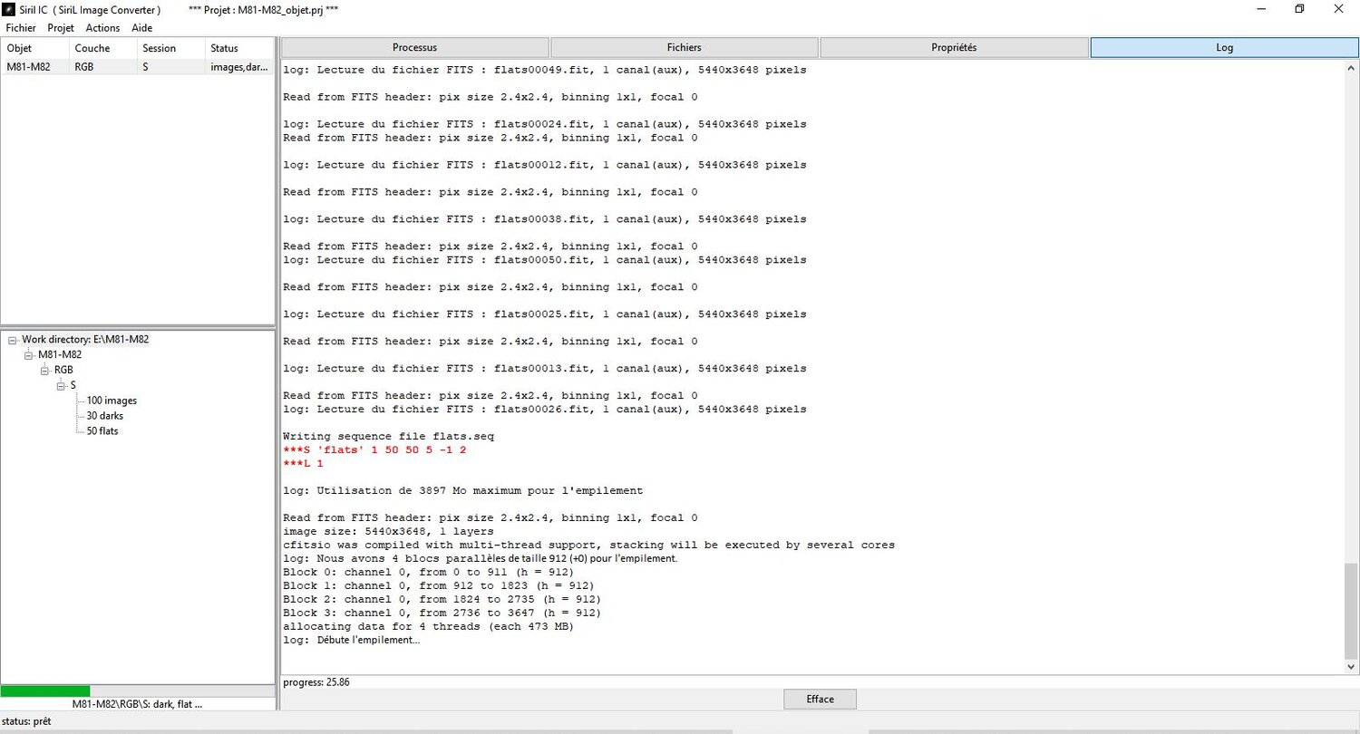
Task: Click the log scrollbar up arrow
Action: (x=1351, y=69)
